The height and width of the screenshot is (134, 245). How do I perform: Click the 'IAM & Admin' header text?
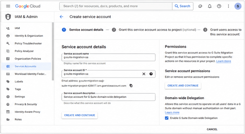coord(26,17)
